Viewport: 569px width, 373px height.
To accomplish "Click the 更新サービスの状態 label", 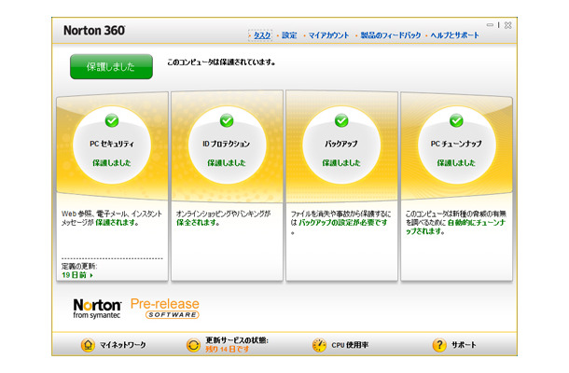I will tap(237, 340).
